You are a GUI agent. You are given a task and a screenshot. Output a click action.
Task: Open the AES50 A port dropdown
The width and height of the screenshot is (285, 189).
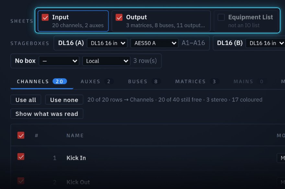pos(154,43)
